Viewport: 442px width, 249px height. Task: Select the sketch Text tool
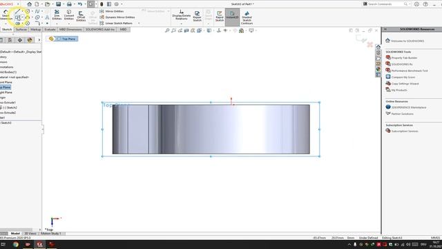[x=47, y=17]
